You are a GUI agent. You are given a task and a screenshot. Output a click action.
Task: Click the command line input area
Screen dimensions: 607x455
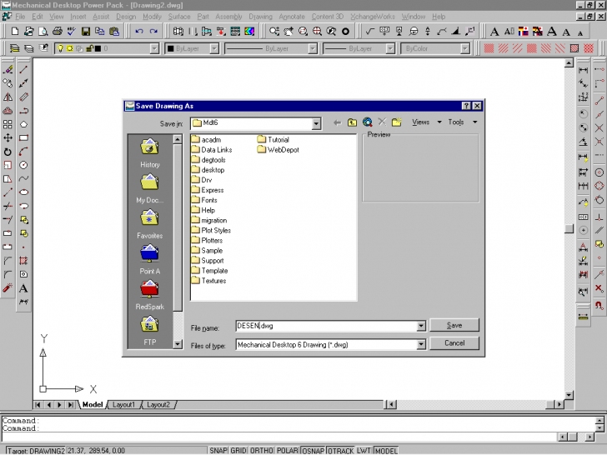[278, 437]
